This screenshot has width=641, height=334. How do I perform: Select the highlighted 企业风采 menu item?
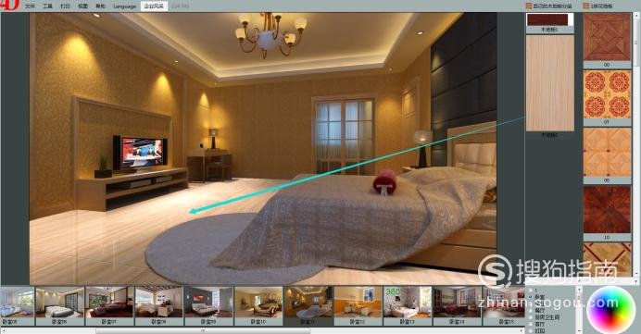click(154, 6)
